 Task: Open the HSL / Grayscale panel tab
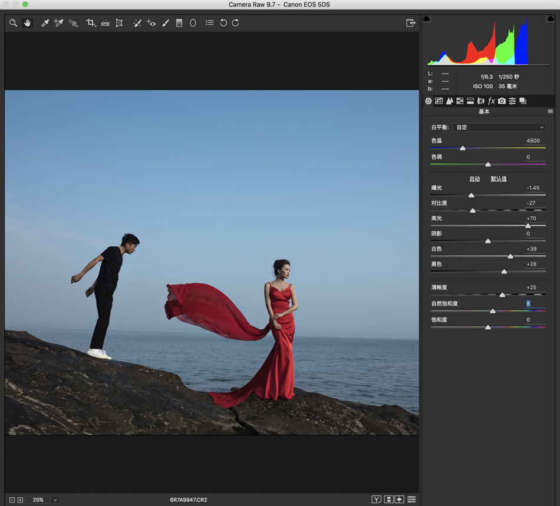click(x=460, y=101)
